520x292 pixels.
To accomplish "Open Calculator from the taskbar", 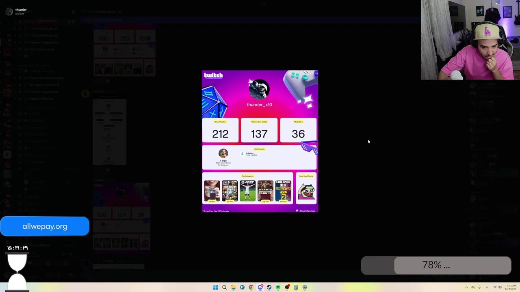I will click(296, 287).
